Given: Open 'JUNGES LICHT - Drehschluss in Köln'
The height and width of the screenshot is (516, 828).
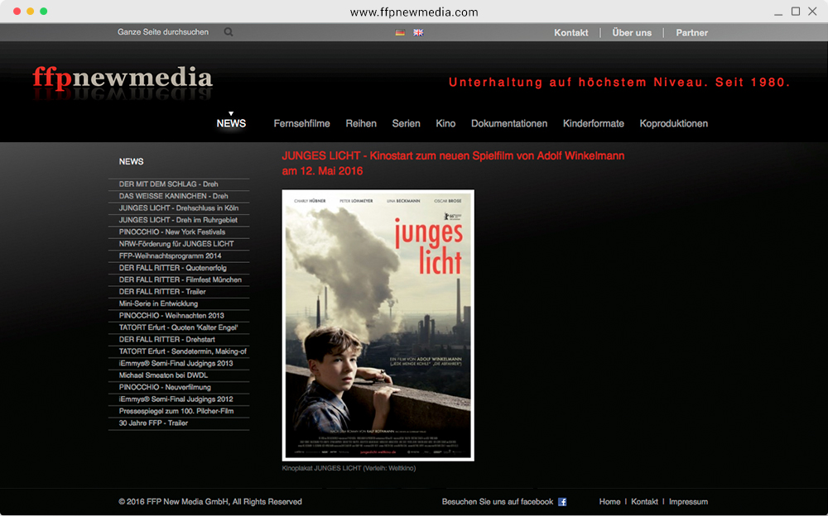Looking at the screenshot, I should 179,208.
